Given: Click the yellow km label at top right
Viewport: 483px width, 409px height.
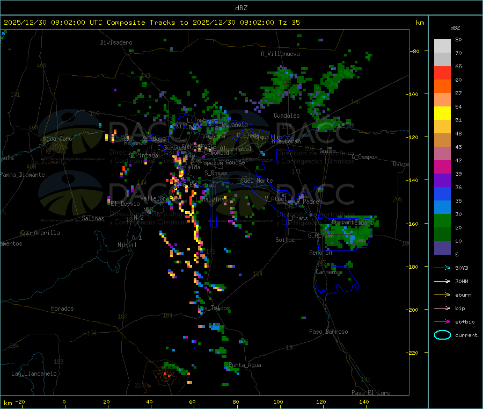Looking at the screenshot, I should pos(420,23).
